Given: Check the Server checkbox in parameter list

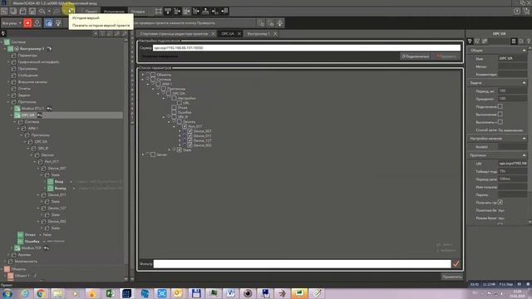Looking at the screenshot, I should 153,154.
